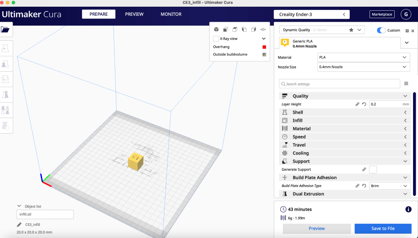Collapse the Support settings section
418x238 pixels.
345,161
